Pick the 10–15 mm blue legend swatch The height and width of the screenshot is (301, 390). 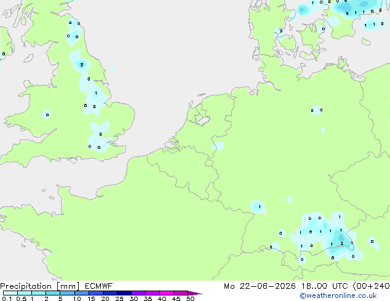82,293
